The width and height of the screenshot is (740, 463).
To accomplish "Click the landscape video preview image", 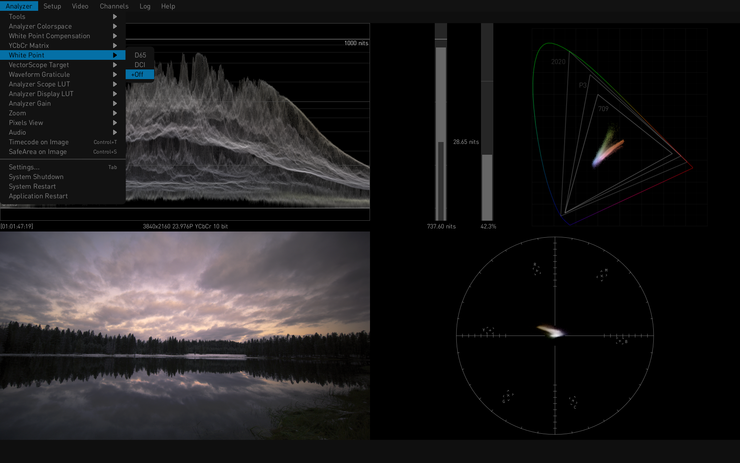I will (x=185, y=336).
